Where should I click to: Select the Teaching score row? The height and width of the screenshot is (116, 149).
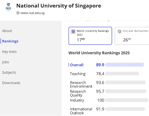pyautogui.click(x=104, y=74)
